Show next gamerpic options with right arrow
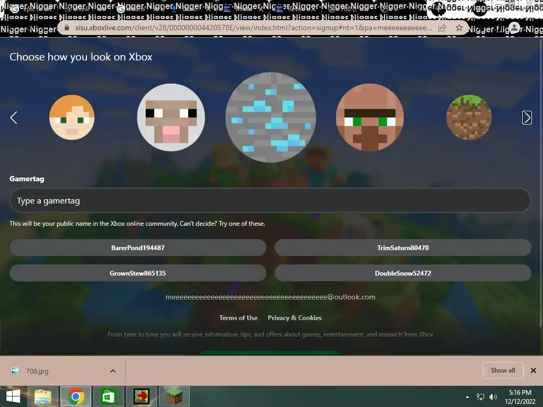 pos(527,118)
